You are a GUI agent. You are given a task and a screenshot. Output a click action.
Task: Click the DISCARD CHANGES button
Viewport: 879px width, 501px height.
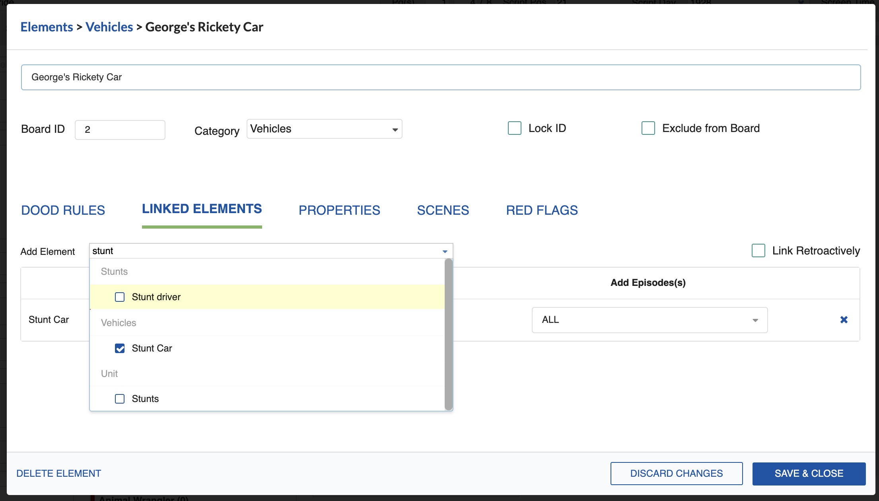click(x=676, y=473)
